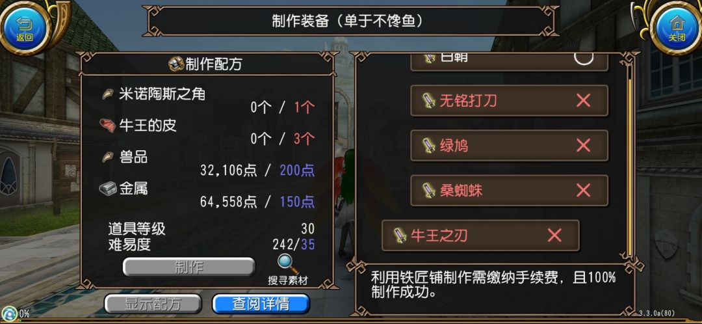Click the 查阅详情 button
The height and width of the screenshot is (324, 702).
coord(261,304)
